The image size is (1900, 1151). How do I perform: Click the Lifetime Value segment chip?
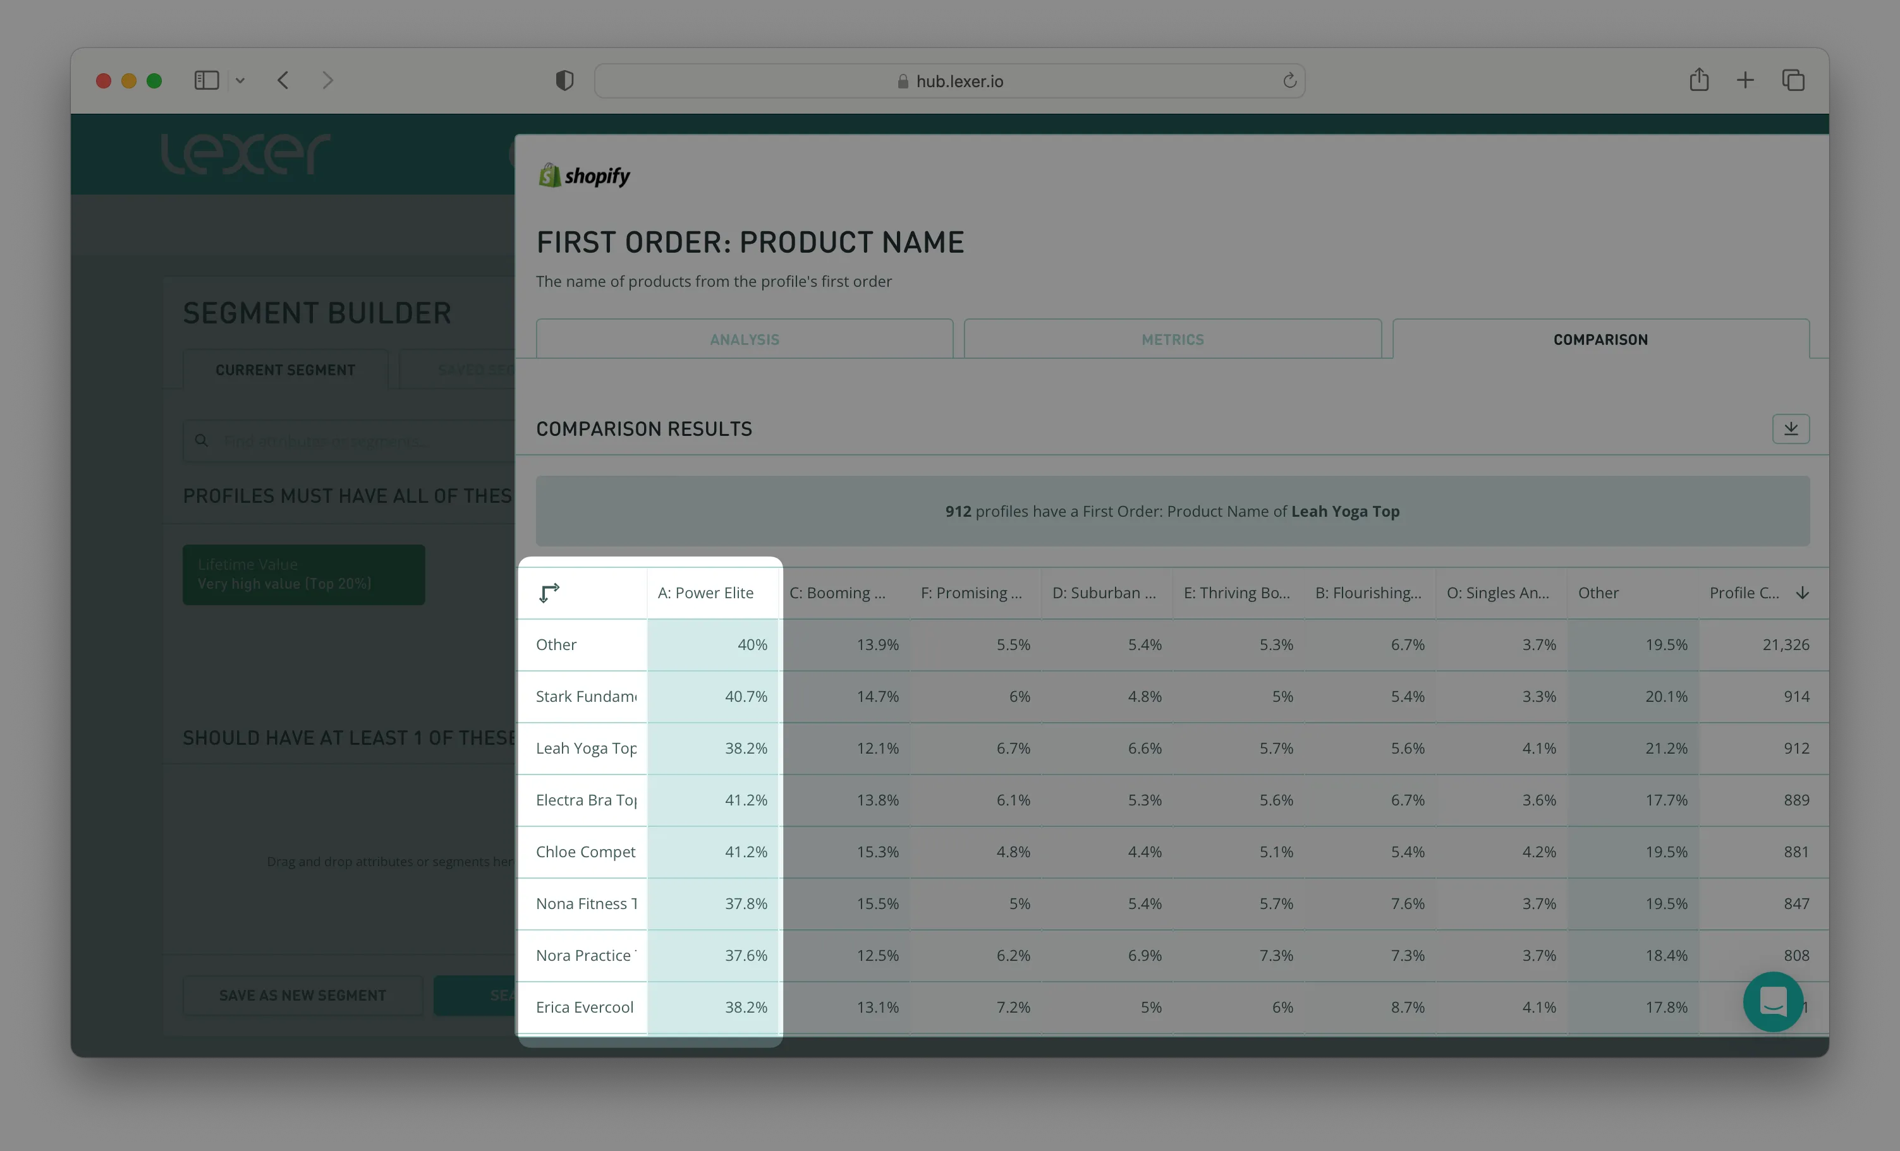(303, 574)
